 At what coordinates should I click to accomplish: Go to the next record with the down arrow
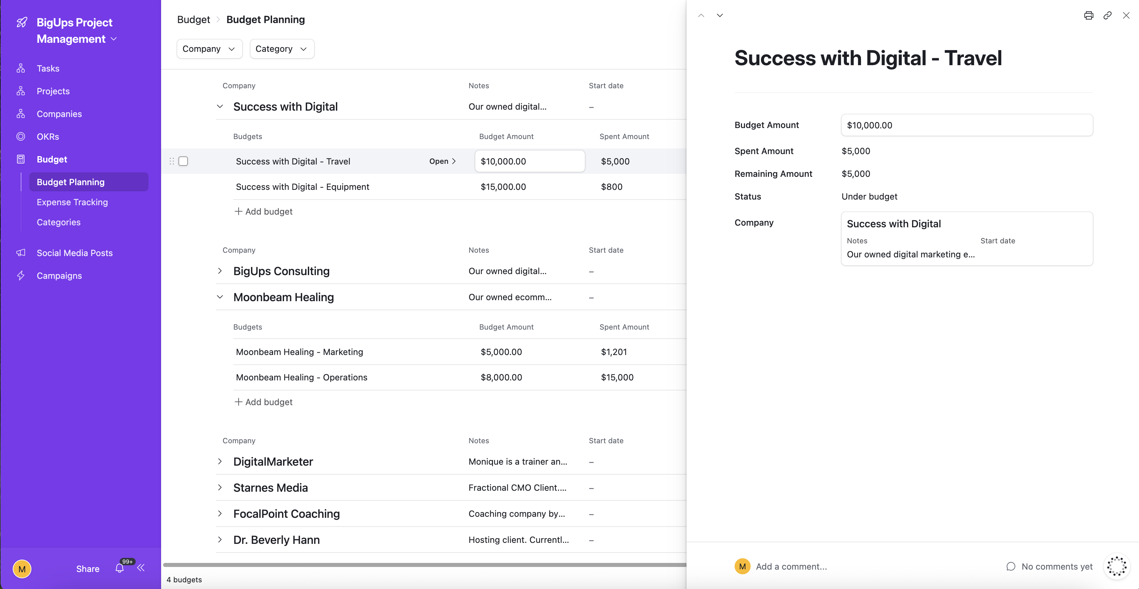tap(720, 15)
